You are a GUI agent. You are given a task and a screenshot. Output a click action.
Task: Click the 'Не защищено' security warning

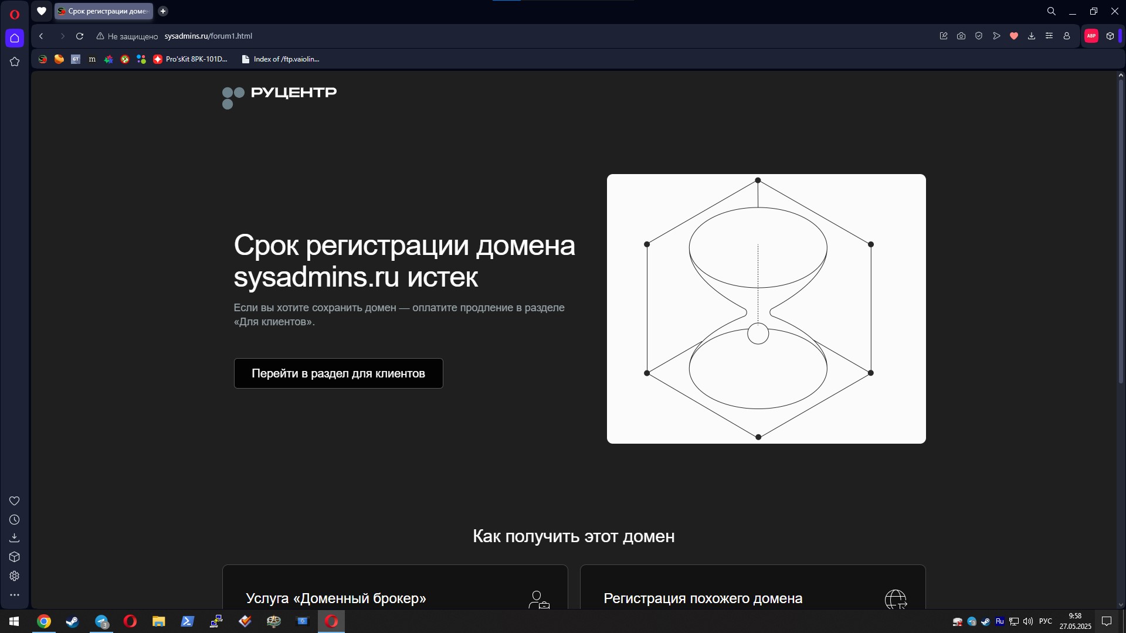pyautogui.click(x=127, y=36)
